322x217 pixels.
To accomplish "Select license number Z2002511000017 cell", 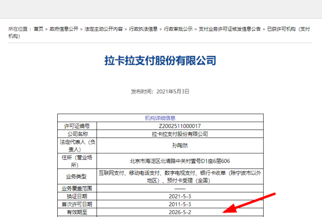I will click(180, 126).
